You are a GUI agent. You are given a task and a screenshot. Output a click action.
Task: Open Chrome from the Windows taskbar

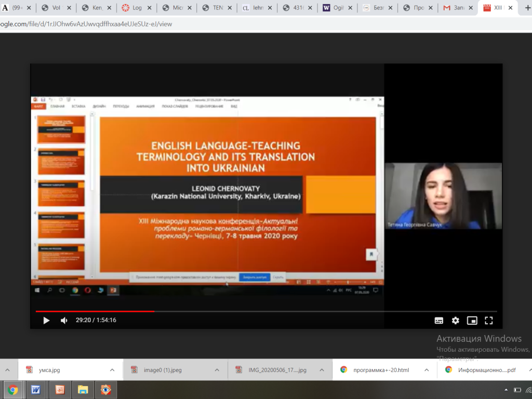(x=12, y=390)
